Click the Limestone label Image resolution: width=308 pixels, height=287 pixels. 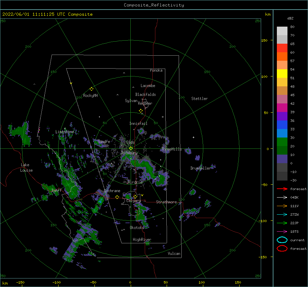click(x=65, y=132)
